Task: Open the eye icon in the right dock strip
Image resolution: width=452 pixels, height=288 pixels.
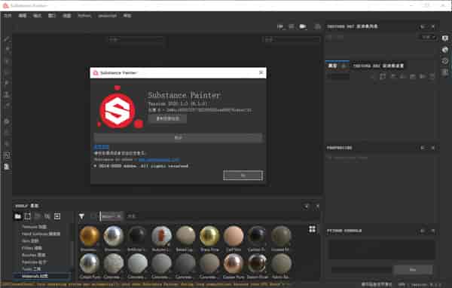Action: pyautogui.click(x=445, y=61)
